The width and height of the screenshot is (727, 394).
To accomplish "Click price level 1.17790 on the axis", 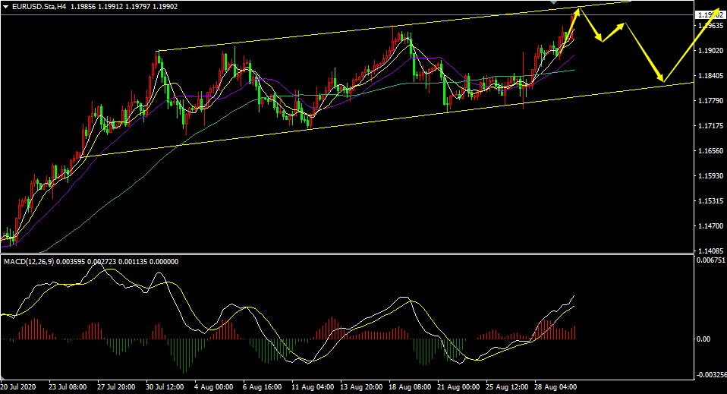I will tap(711, 101).
